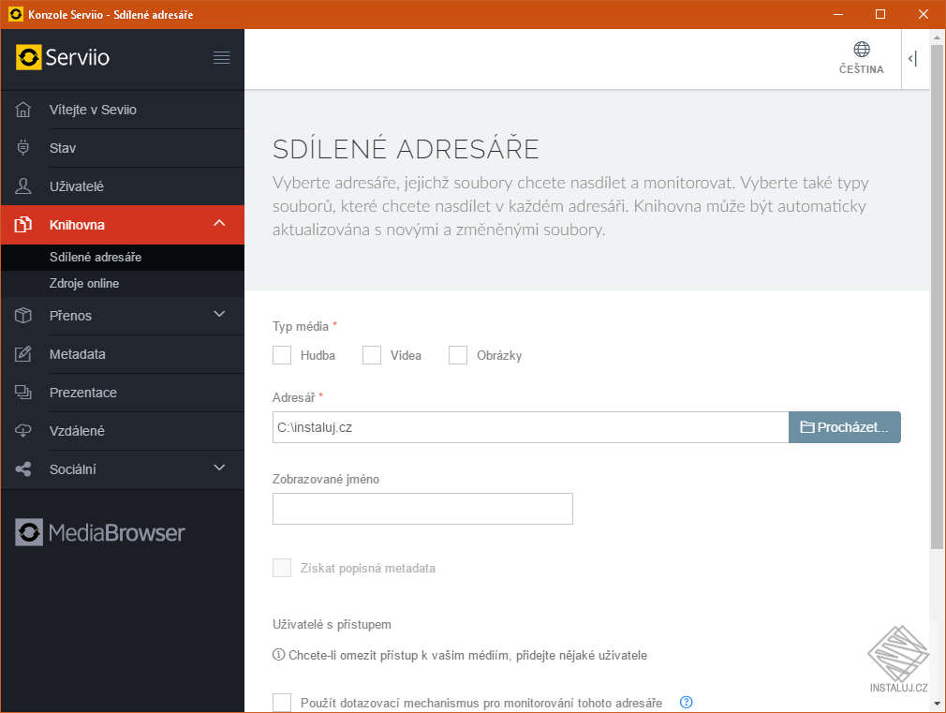Expand the Sociální sidebar section
The height and width of the screenshot is (713, 946).
pos(219,468)
